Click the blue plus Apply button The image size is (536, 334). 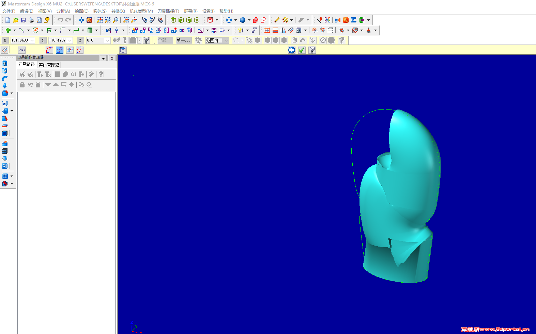tap(292, 50)
